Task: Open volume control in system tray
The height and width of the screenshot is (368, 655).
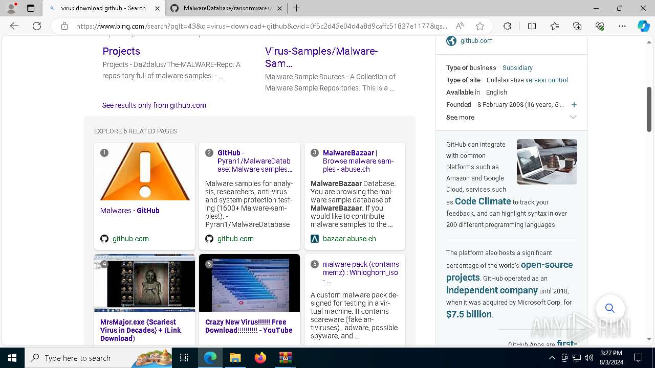Action: 588,358
